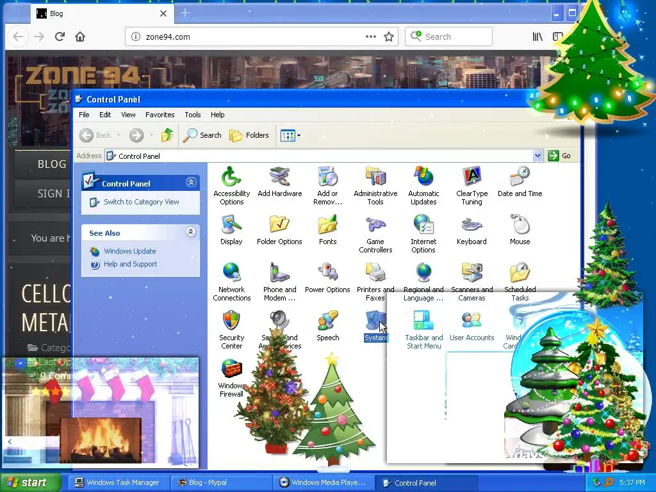
Task: Open ClearType Tuning icon
Action: tap(471, 186)
